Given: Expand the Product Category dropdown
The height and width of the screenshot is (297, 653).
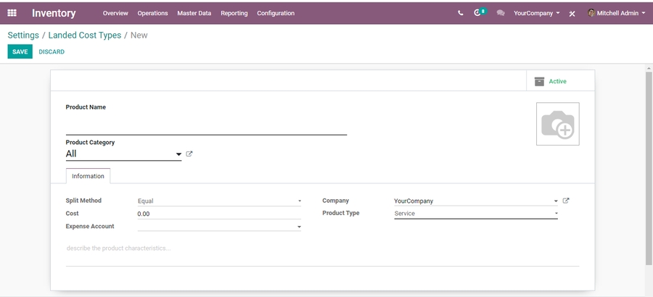Looking at the screenshot, I should [x=178, y=154].
